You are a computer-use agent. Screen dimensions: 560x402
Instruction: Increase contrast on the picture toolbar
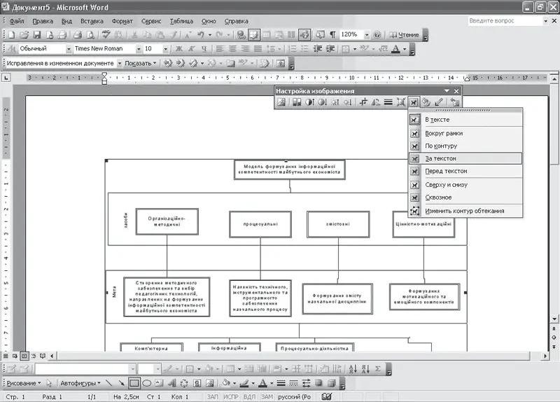click(x=309, y=102)
